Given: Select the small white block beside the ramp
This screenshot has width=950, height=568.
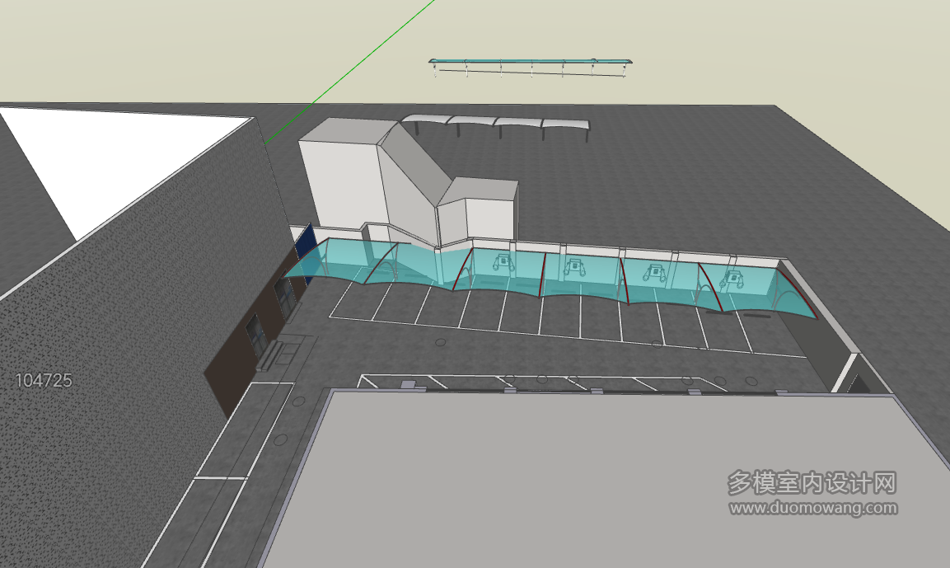Looking at the screenshot, I should (x=479, y=209).
